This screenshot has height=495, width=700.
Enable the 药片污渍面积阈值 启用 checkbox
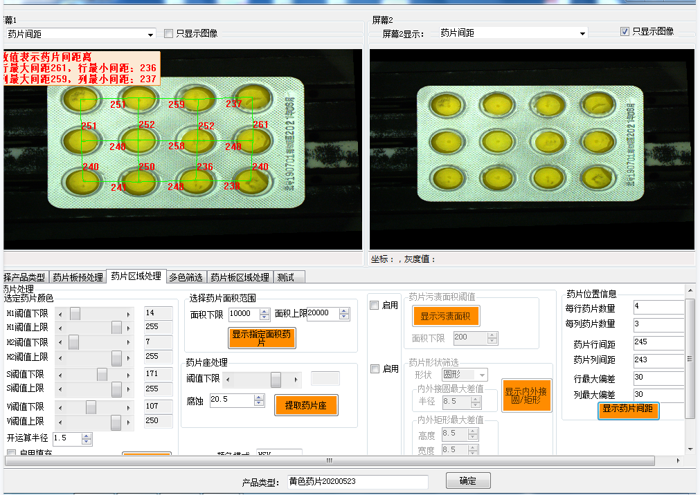(x=375, y=306)
